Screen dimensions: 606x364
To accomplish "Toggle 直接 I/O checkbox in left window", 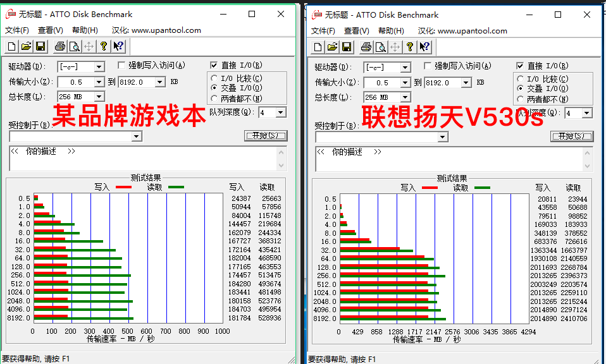I will pyautogui.click(x=214, y=65).
